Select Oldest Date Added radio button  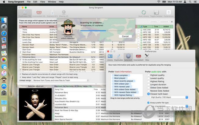148,88
